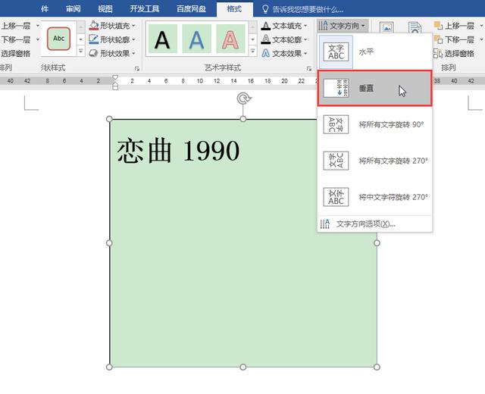This screenshot has height=394, width=485.
Task: Open the shape styles dialog launcher
Action: (137, 69)
